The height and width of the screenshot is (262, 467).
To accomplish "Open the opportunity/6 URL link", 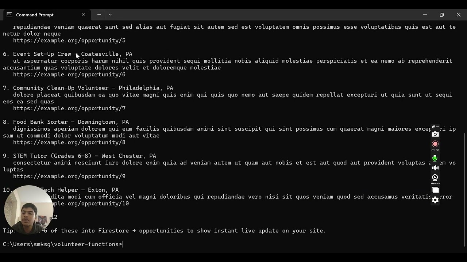I will 69,75.
